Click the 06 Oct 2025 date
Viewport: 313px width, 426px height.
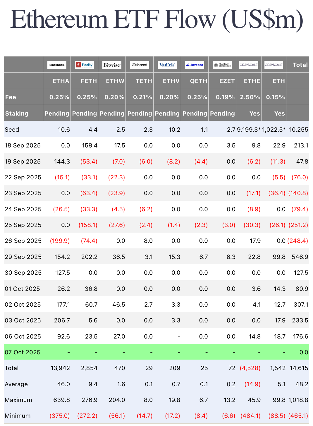coord(23,336)
